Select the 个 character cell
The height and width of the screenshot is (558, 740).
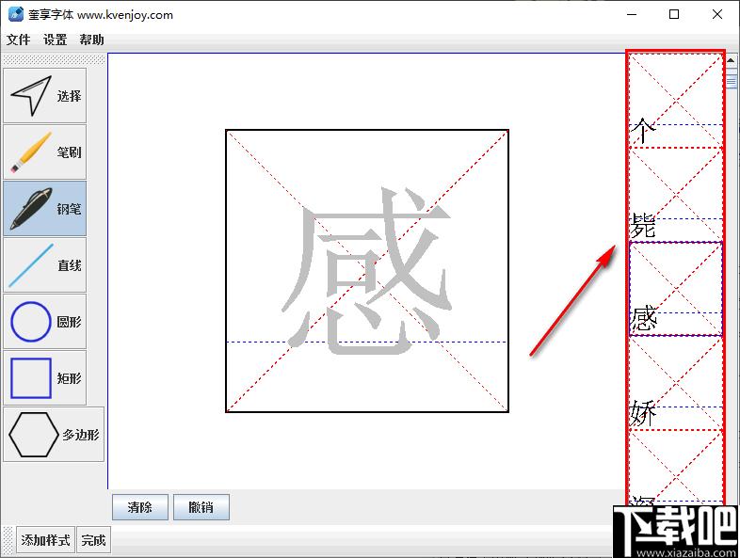[x=676, y=101]
